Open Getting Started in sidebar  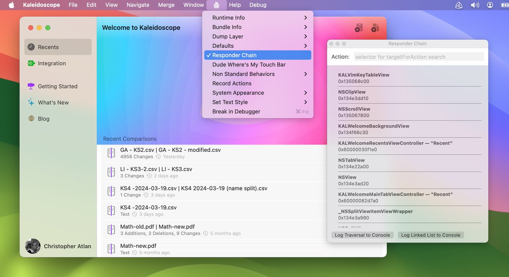(58, 86)
